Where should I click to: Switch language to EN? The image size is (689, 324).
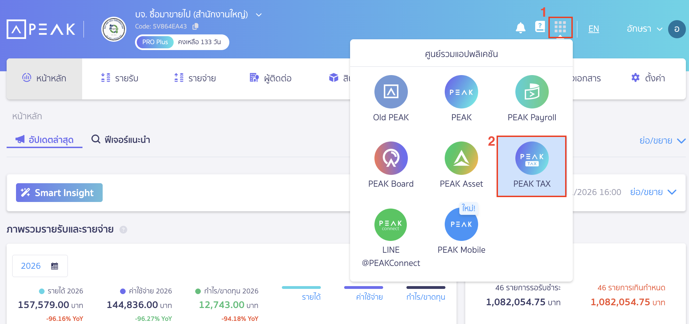(594, 29)
